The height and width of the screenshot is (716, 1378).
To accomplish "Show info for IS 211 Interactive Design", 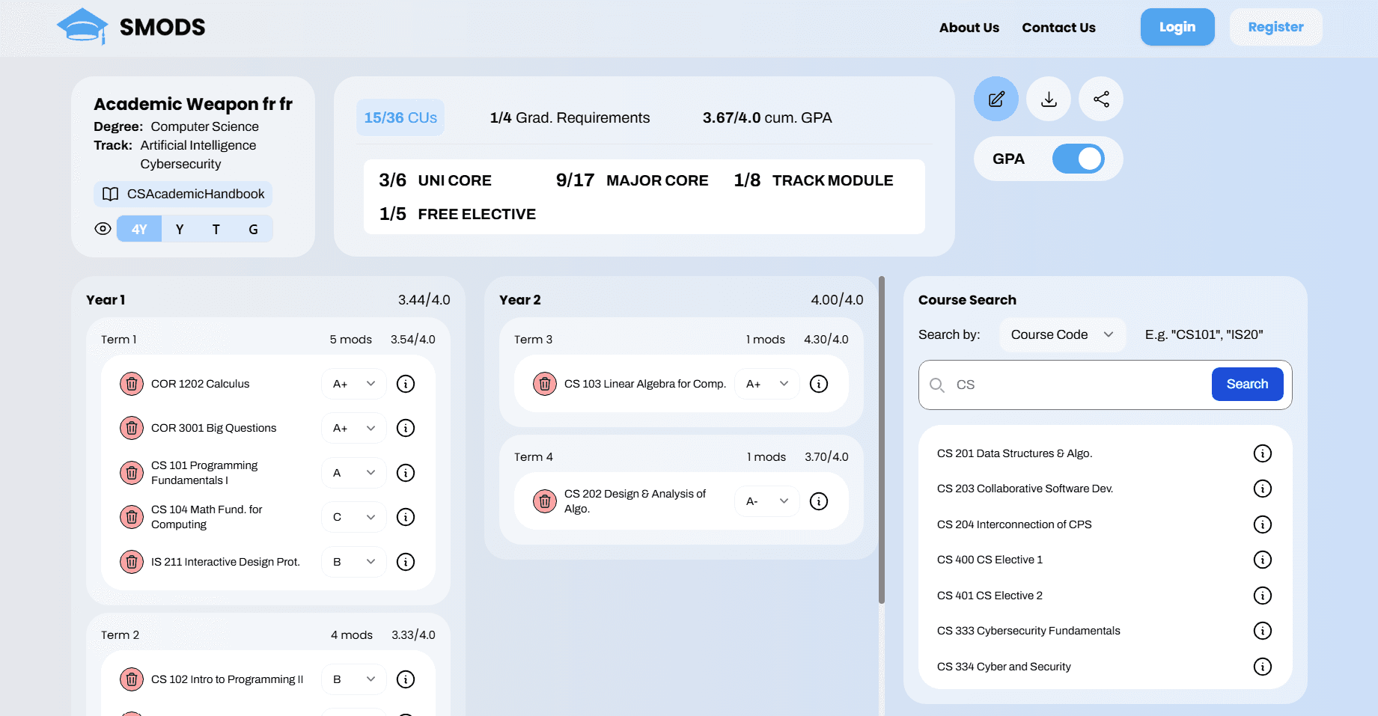I will point(406,562).
